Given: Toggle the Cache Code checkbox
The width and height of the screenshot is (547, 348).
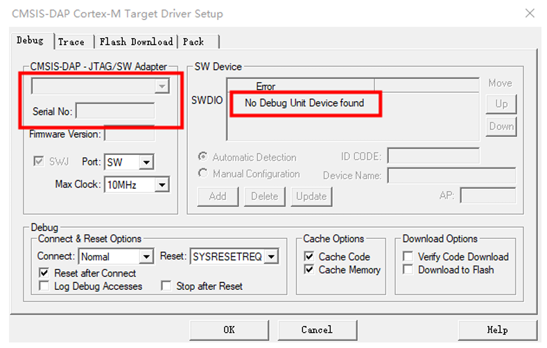Looking at the screenshot, I should (309, 257).
